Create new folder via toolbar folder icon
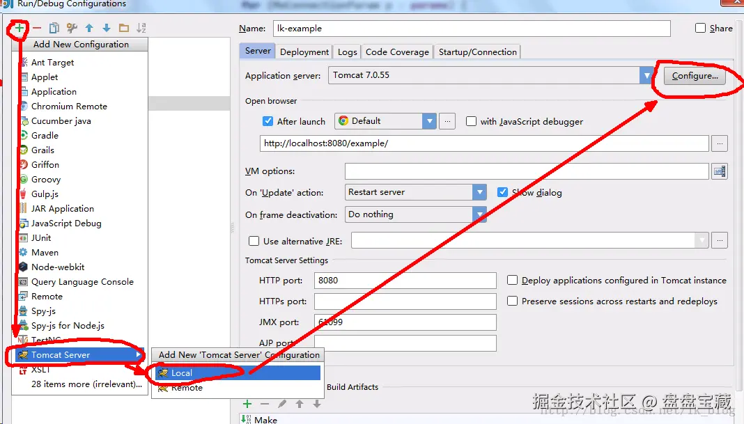The width and height of the screenshot is (744, 424). pos(124,28)
